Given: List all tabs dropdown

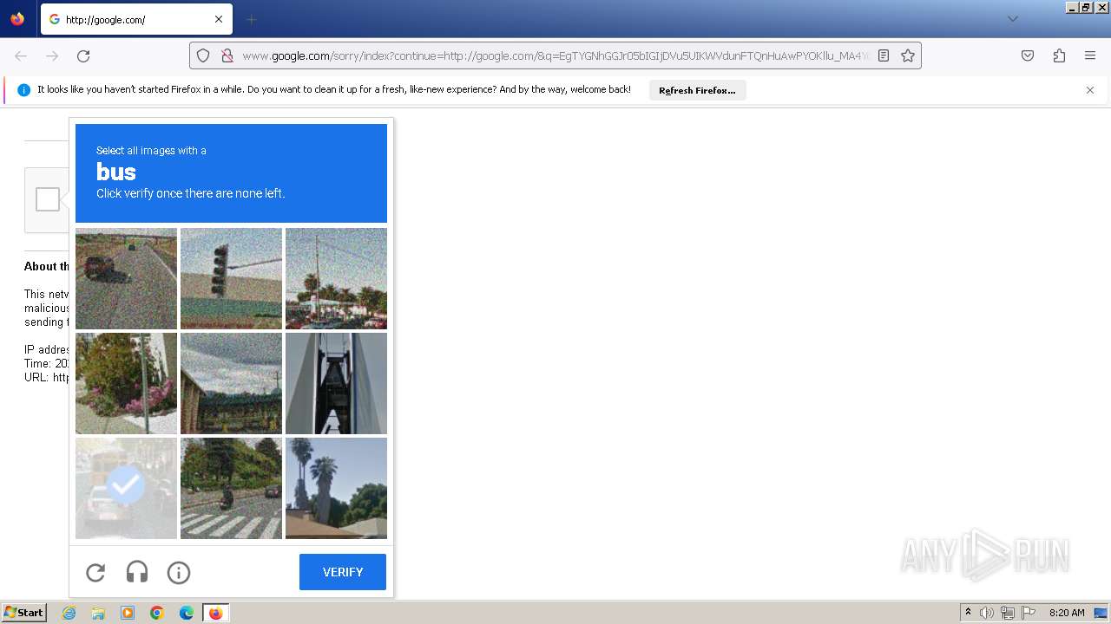Looking at the screenshot, I should point(1012,19).
